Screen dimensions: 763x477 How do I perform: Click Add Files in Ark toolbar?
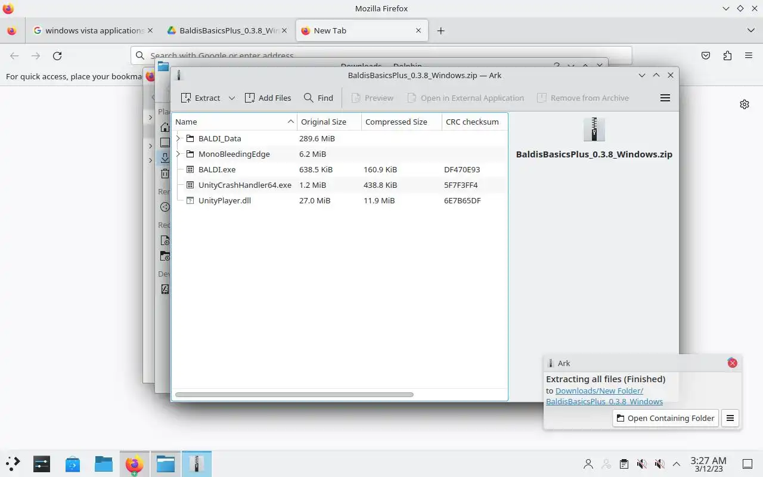point(268,98)
